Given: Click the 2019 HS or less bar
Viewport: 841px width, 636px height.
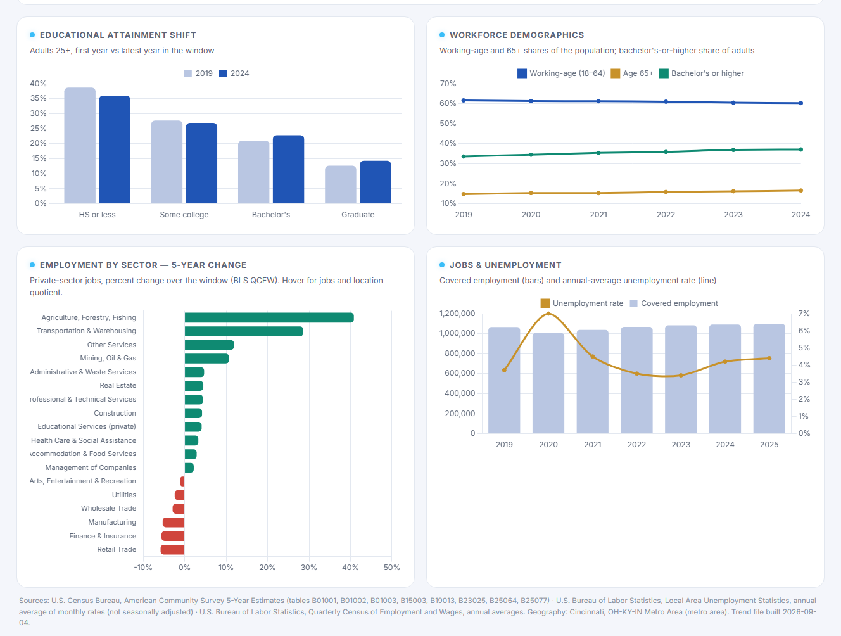Looking at the screenshot, I should 80,146.
